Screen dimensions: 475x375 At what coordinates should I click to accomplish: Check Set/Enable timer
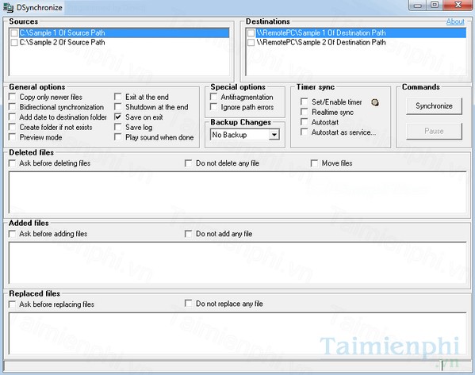[305, 101]
